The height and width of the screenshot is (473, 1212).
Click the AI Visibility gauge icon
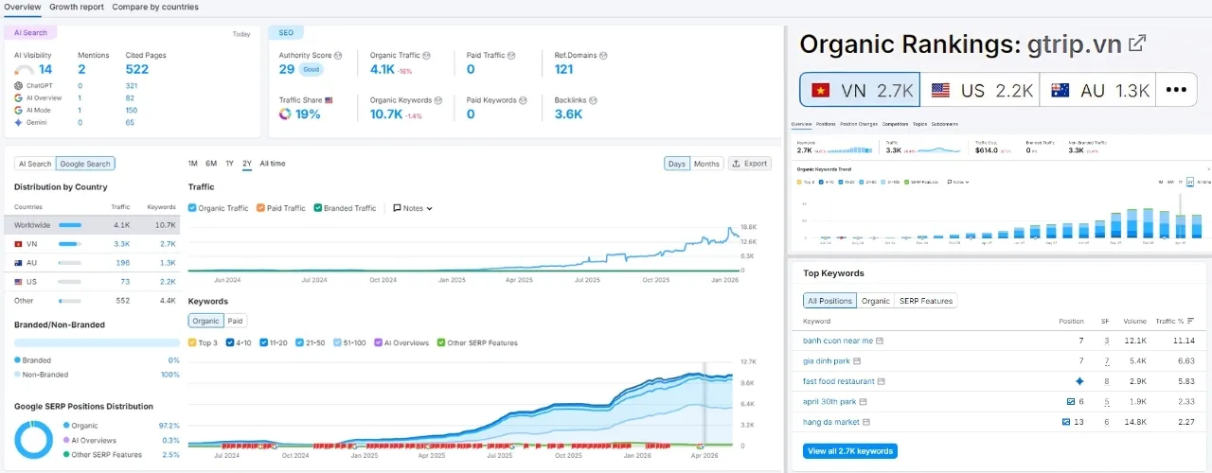(25, 70)
